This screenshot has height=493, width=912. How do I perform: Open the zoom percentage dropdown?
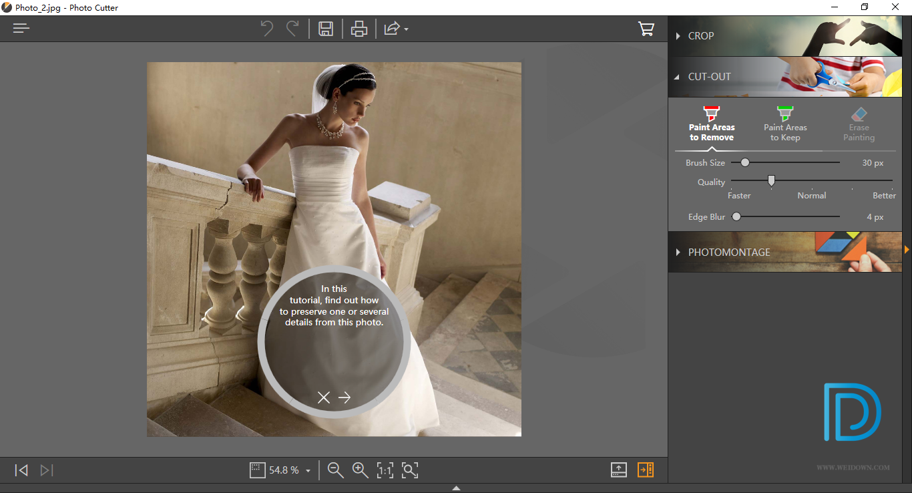click(308, 471)
